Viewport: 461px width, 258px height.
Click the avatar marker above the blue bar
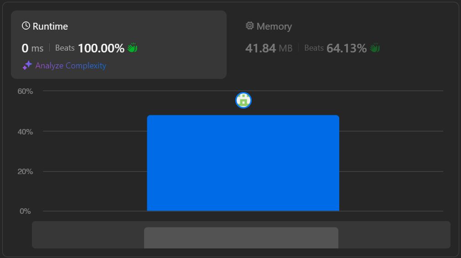(243, 100)
